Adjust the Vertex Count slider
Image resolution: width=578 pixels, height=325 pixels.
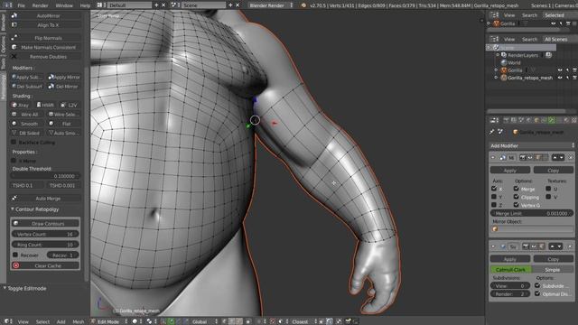click(46, 234)
